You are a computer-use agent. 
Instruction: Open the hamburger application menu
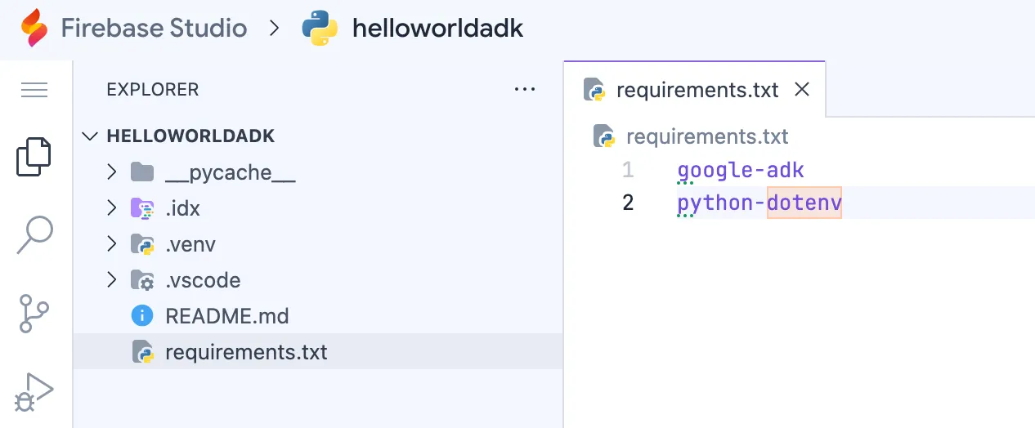click(34, 90)
